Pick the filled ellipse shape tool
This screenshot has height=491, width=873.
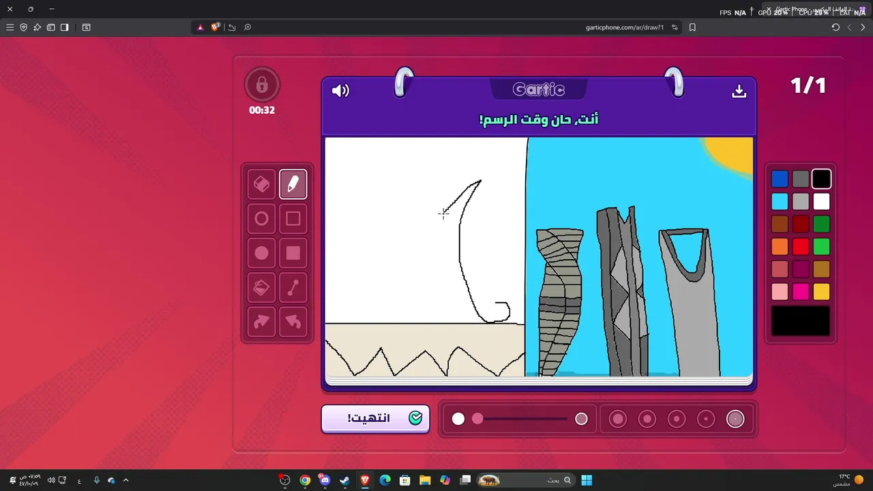[261, 253]
